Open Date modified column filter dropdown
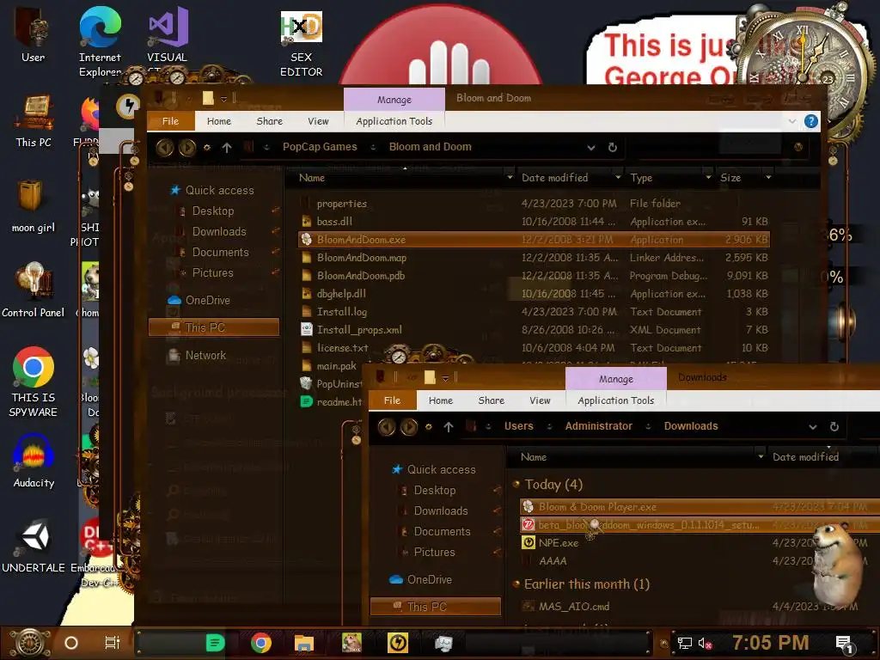The width and height of the screenshot is (880, 660). pos(618,177)
